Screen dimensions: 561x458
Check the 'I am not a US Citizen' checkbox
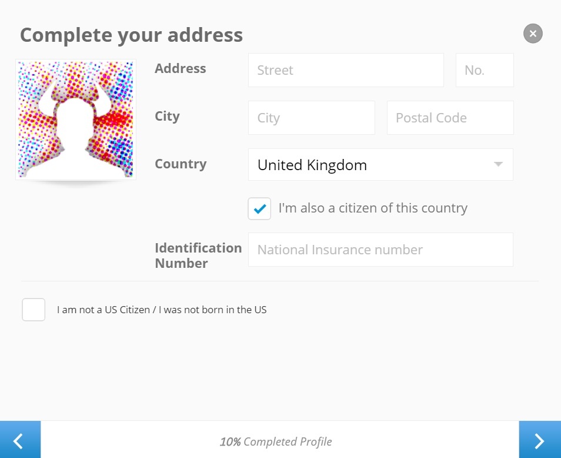(x=34, y=309)
